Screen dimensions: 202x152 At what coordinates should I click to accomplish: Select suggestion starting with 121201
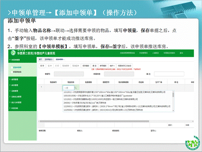pyautogui.click(x=118, y=92)
